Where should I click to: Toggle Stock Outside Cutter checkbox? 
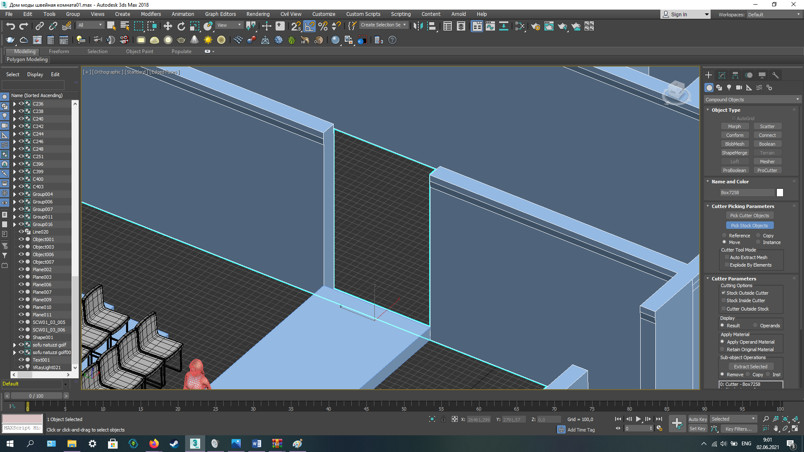coord(724,293)
